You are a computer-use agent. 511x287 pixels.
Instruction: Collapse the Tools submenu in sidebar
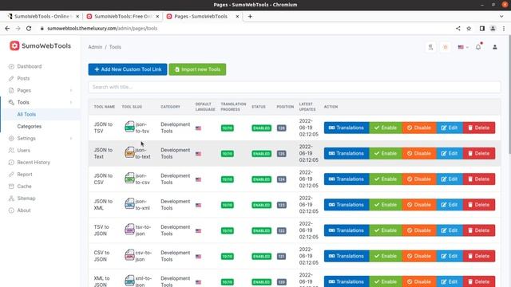click(71, 103)
